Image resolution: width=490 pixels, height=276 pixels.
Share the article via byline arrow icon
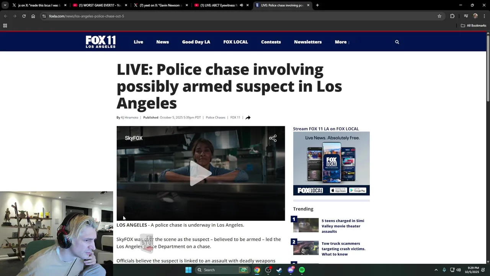click(x=248, y=118)
